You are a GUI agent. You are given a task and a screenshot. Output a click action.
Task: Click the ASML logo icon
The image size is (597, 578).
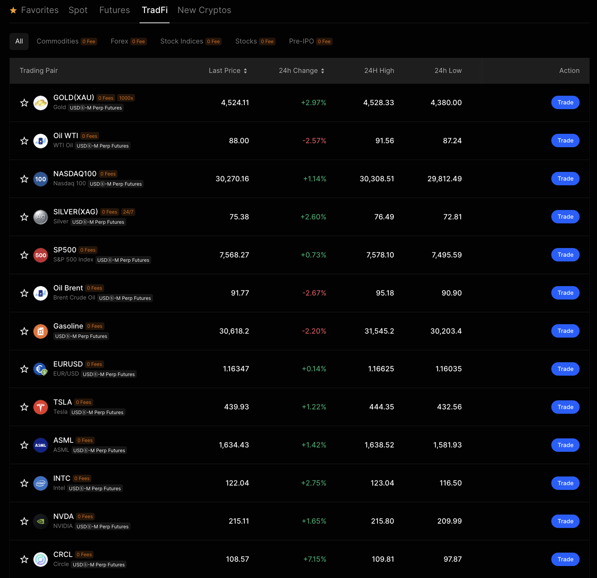click(41, 445)
